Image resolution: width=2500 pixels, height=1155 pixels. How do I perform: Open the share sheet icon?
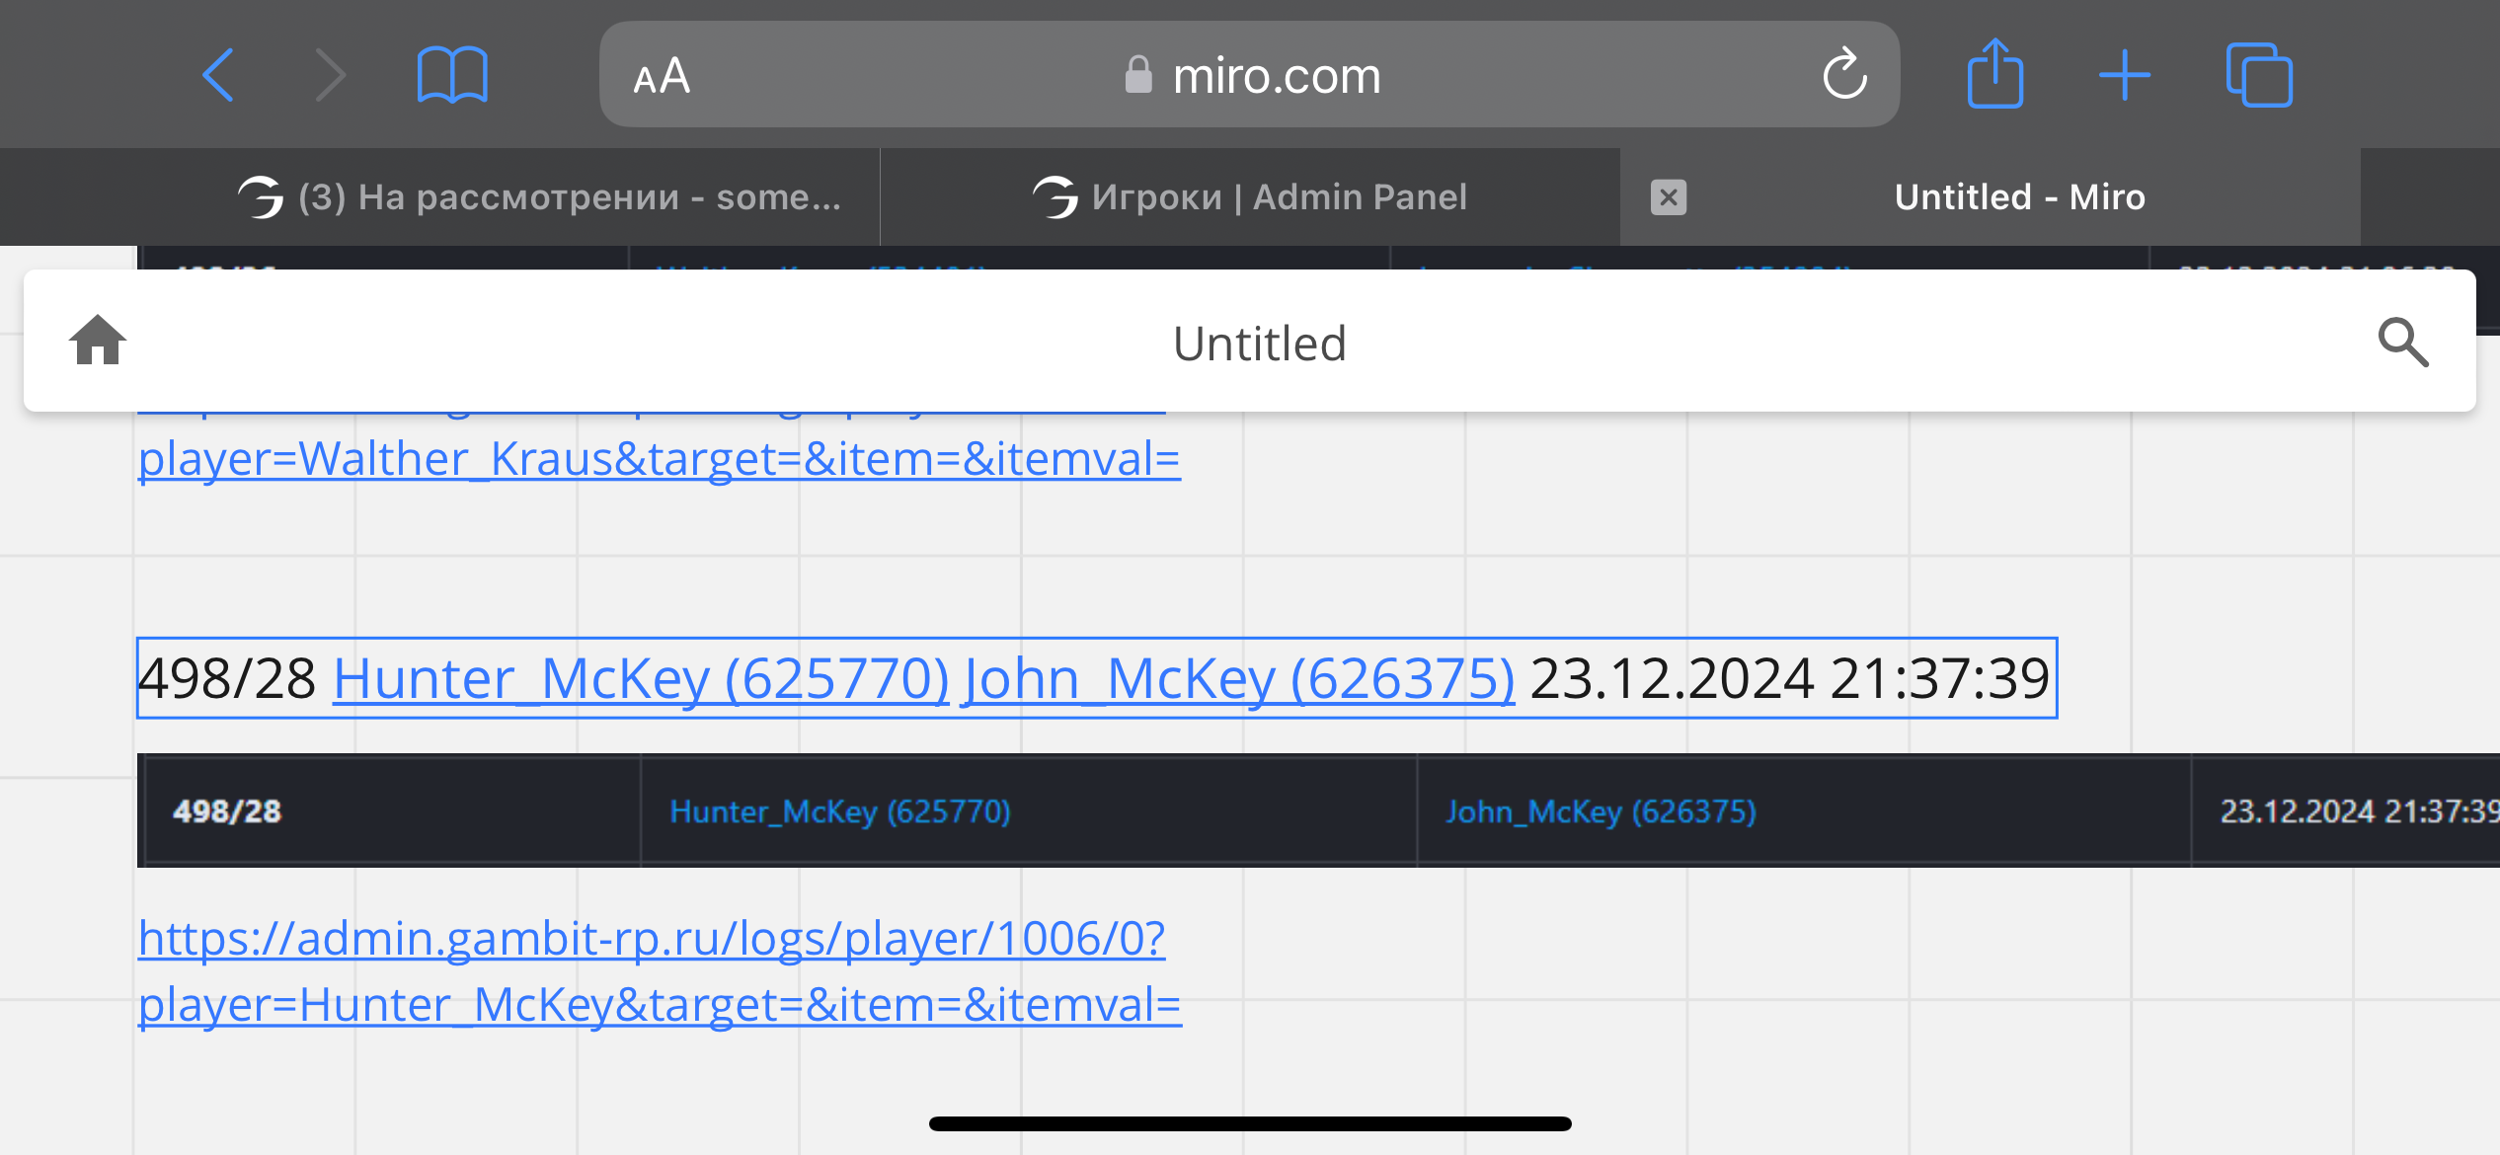pyautogui.click(x=1994, y=74)
